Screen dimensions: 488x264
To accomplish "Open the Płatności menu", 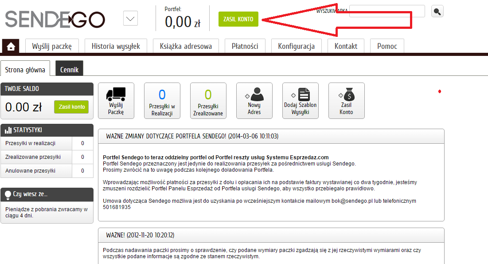I will [x=245, y=46].
